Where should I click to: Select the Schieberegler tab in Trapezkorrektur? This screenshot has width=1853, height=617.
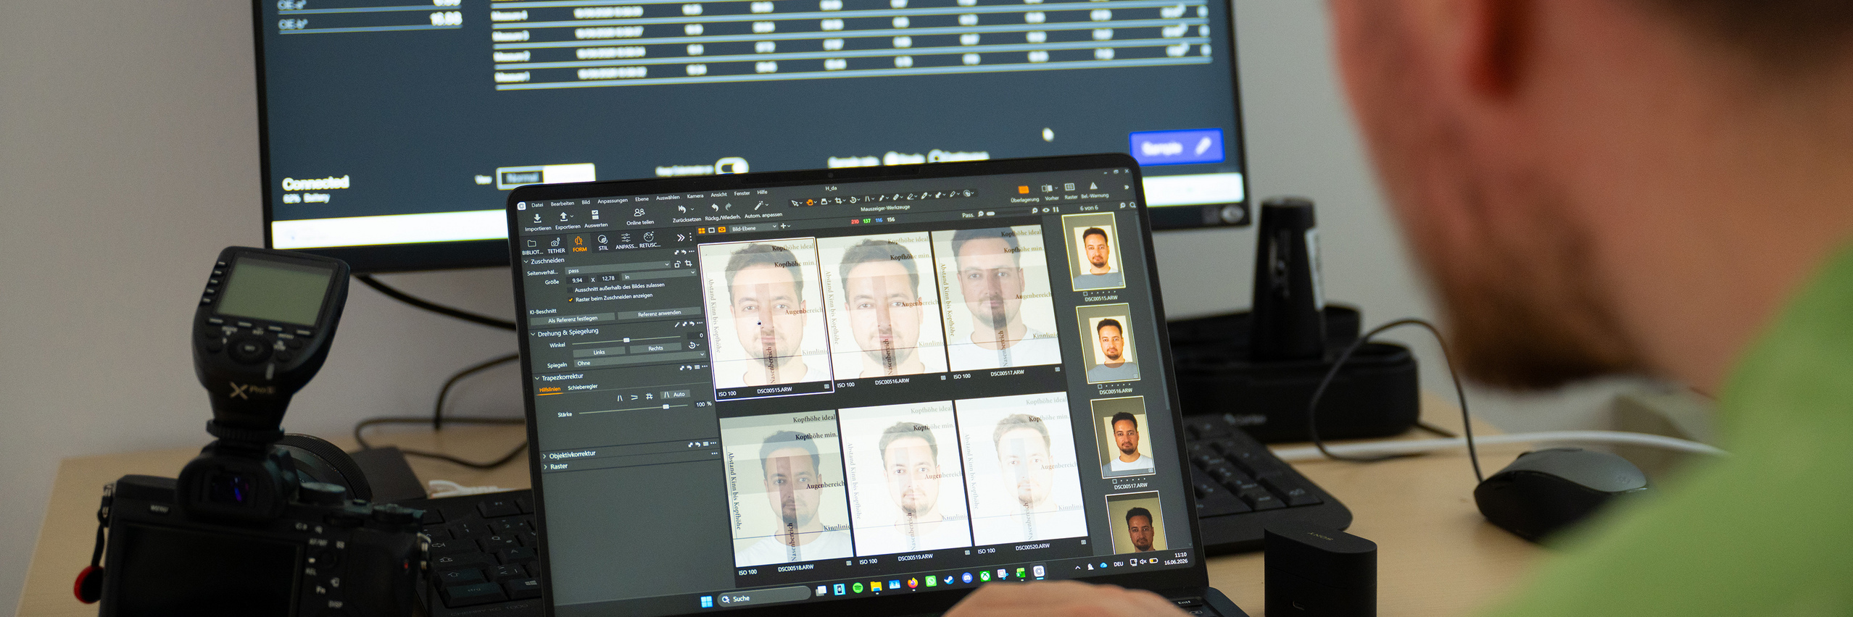[x=583, y=387]
